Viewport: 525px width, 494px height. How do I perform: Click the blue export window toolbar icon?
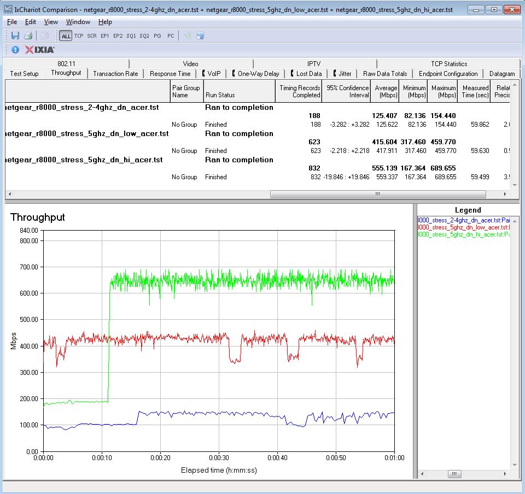tap(200, 36)
